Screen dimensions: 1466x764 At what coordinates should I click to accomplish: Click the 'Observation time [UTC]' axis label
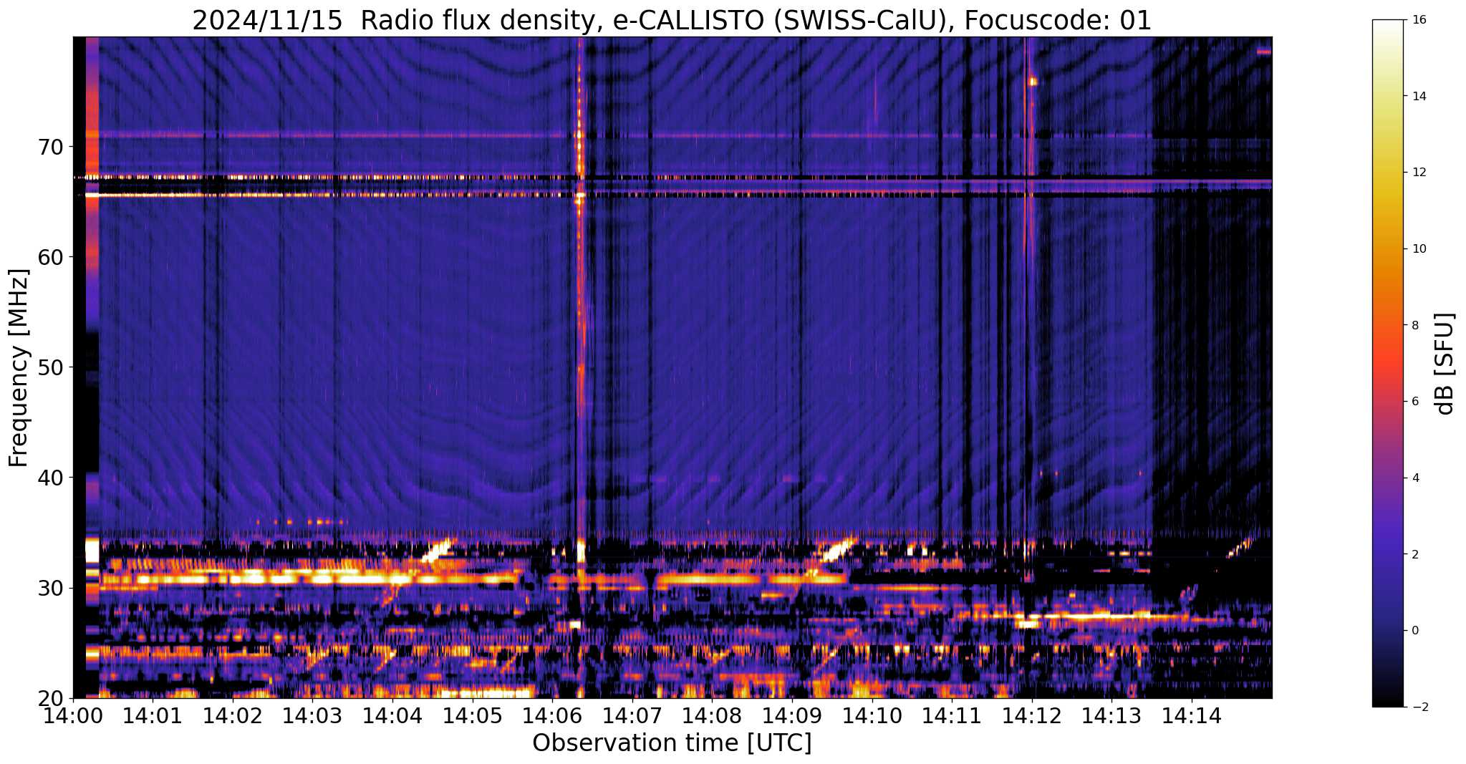(672, 743)
